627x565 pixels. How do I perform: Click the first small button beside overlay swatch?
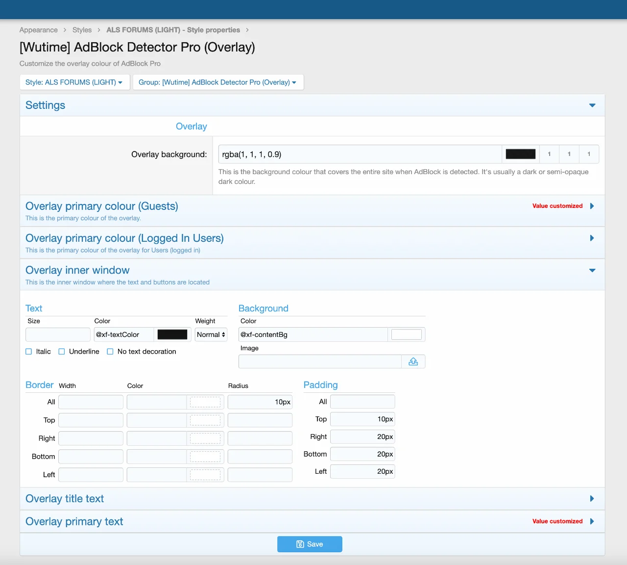[x=549, y=154]
